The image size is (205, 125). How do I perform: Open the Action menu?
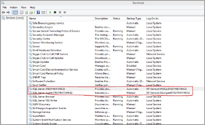pos(14,7)
